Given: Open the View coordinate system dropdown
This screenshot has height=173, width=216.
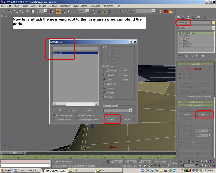Looking at the screenshot, I should pos(87,11).
